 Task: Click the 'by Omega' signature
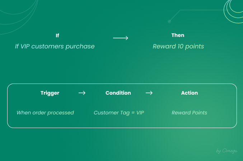[227, 151]
